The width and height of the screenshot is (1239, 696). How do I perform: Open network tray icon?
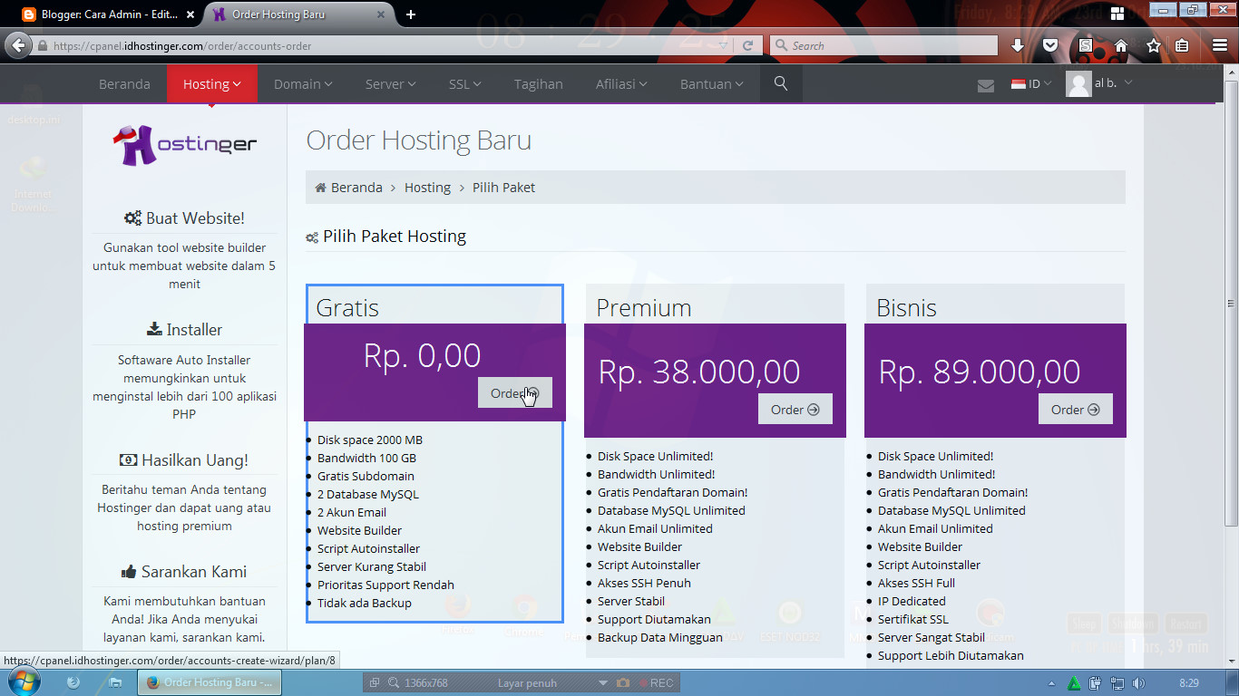tap(1117, 683)
